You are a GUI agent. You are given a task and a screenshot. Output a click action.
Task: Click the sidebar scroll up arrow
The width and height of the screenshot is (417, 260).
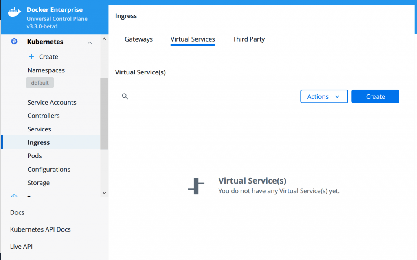(x=104, y=39)
